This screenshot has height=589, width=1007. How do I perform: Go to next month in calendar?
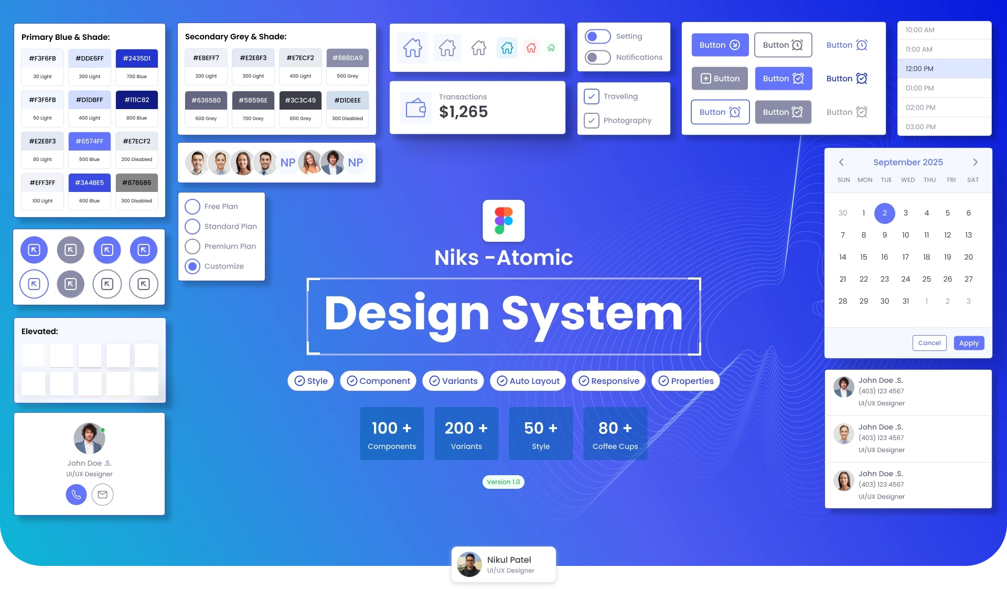(975, 162)
